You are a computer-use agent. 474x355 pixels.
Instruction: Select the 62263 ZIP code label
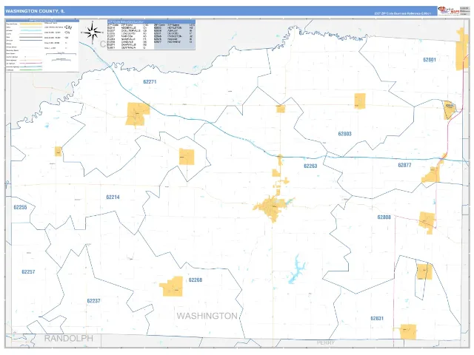pos(310,166)
